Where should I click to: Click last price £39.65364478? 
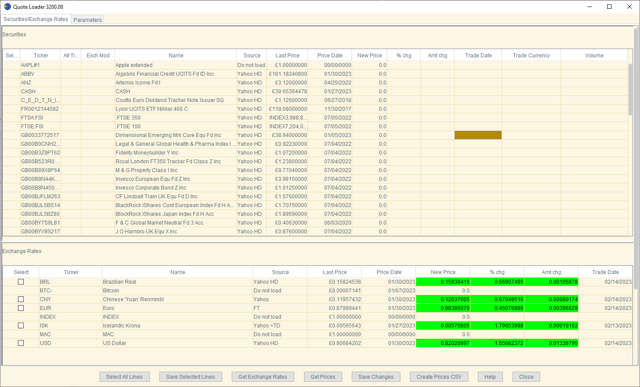click(287, 91)
